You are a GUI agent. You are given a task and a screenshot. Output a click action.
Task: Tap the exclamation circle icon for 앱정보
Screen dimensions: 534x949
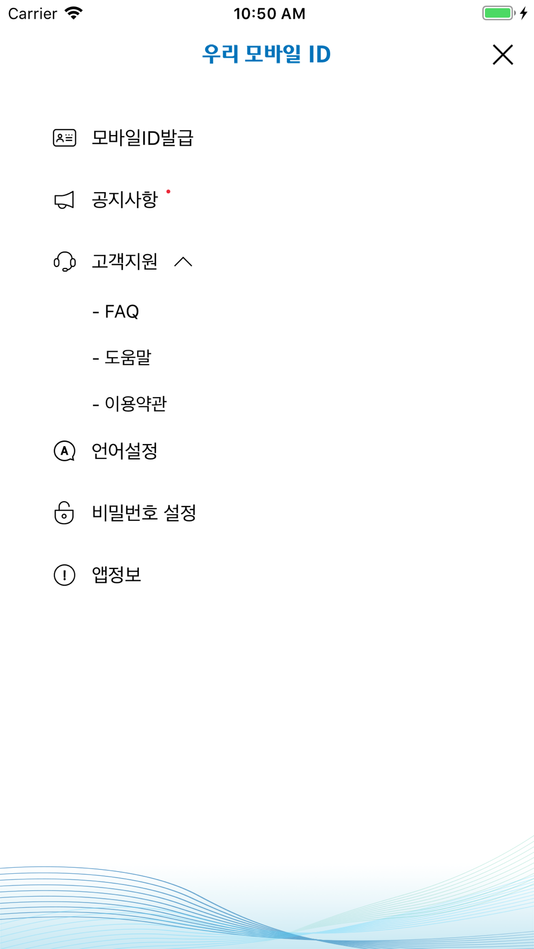click(x=64, y=575)
